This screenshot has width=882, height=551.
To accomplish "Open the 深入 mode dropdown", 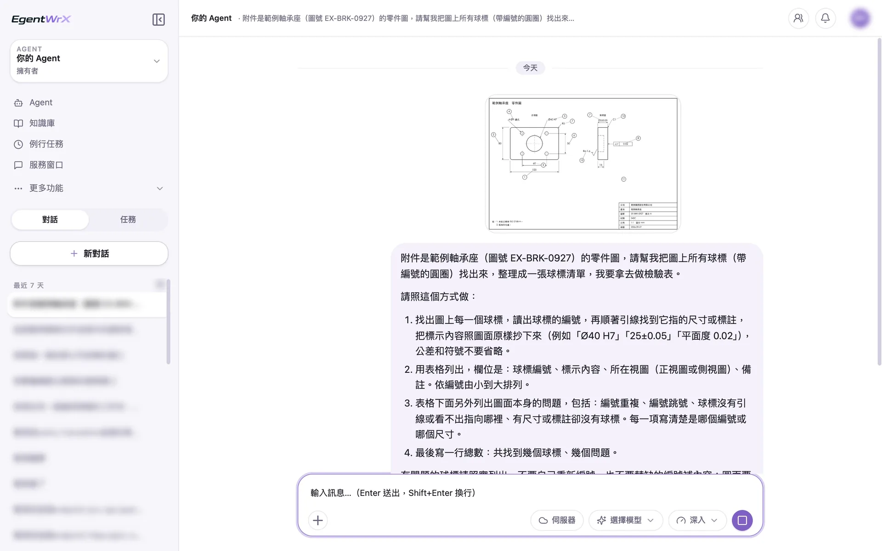I will point(697,520).
